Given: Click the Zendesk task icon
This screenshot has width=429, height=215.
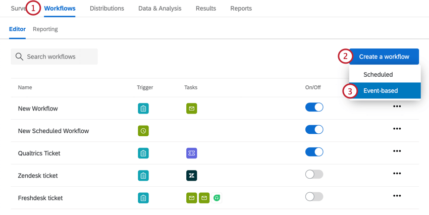Looking at the screenshot, I should [191, 176].
